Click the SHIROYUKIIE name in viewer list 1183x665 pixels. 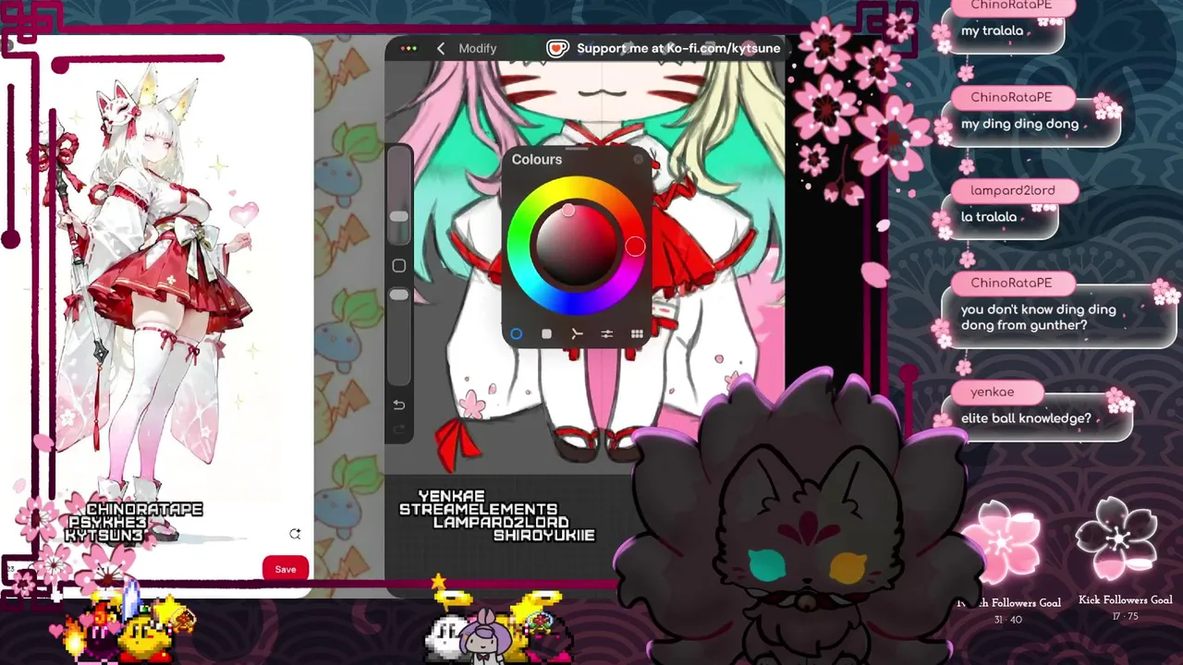coord(543,535)
